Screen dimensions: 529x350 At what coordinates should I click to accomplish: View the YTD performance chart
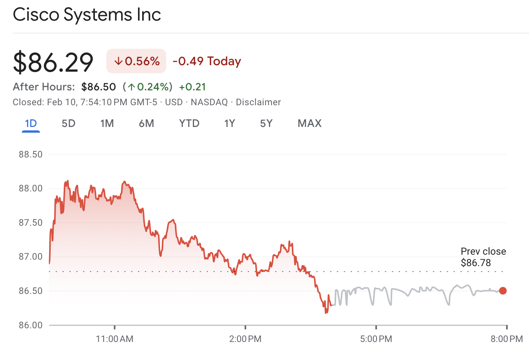(x=189, y=123)
